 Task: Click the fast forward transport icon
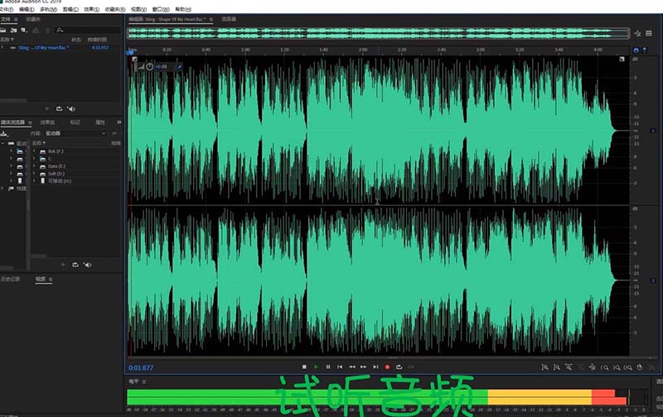(x=363, y=367)
